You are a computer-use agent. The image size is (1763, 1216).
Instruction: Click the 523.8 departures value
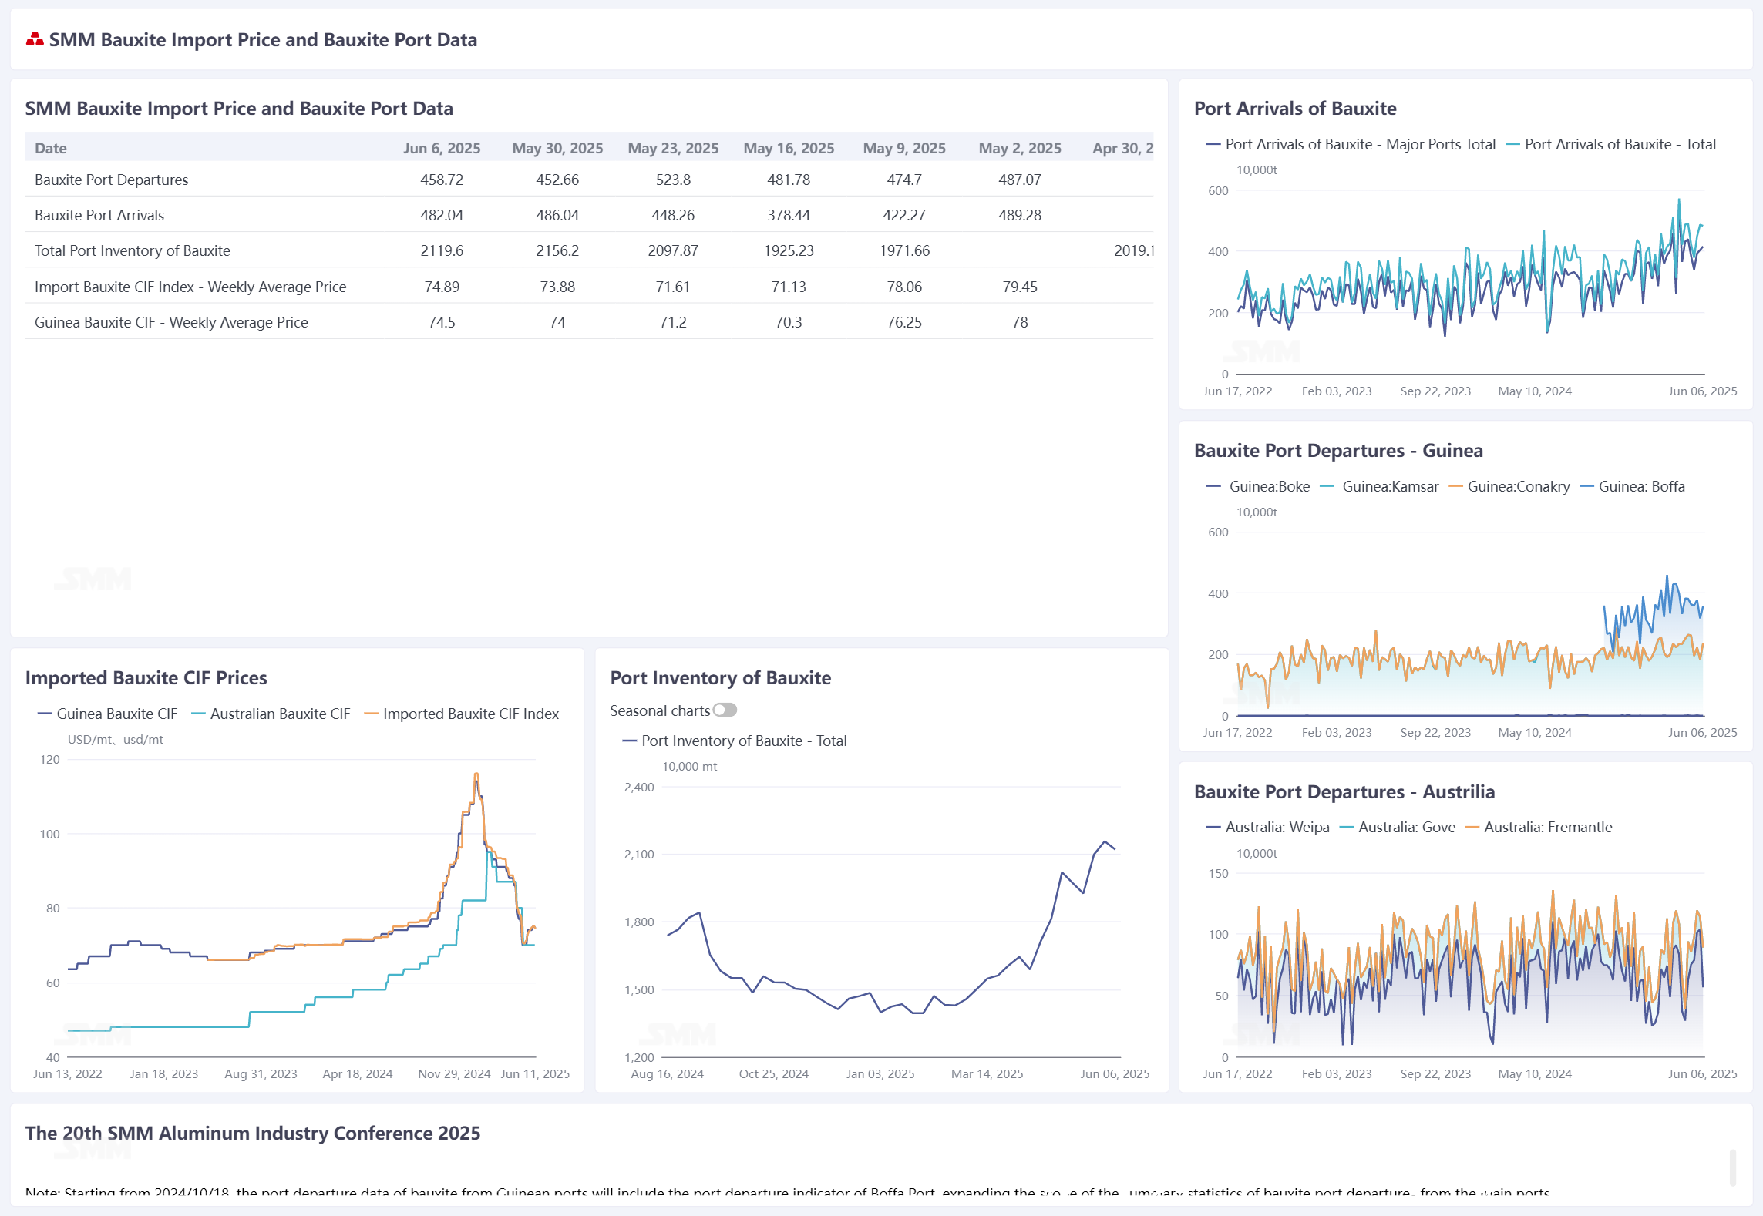[673, 180]
